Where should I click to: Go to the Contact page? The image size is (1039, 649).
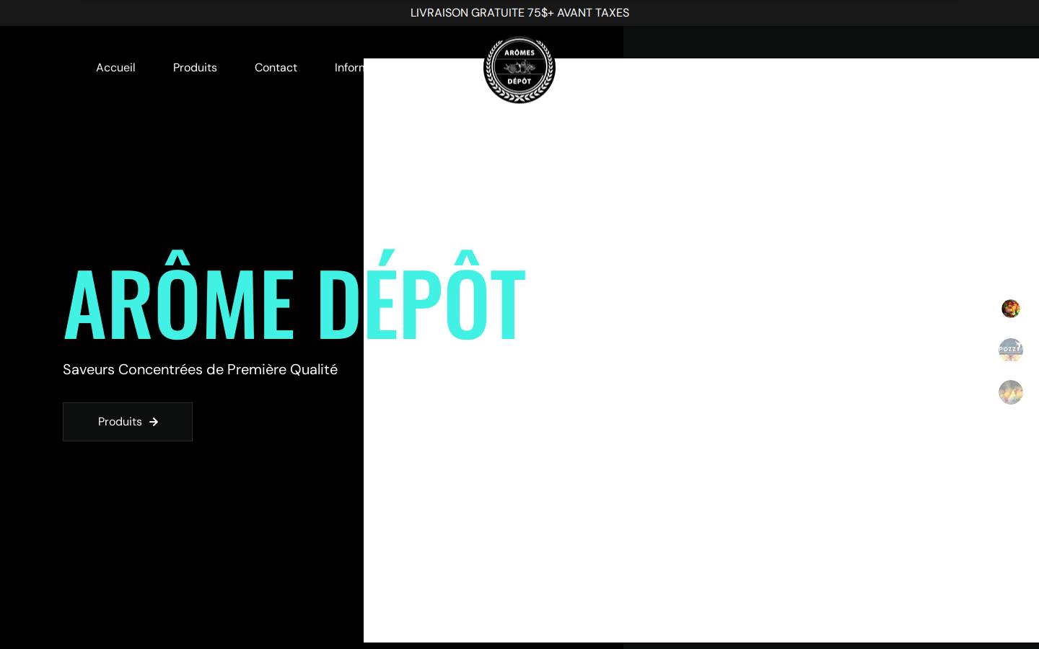[276, 67]
